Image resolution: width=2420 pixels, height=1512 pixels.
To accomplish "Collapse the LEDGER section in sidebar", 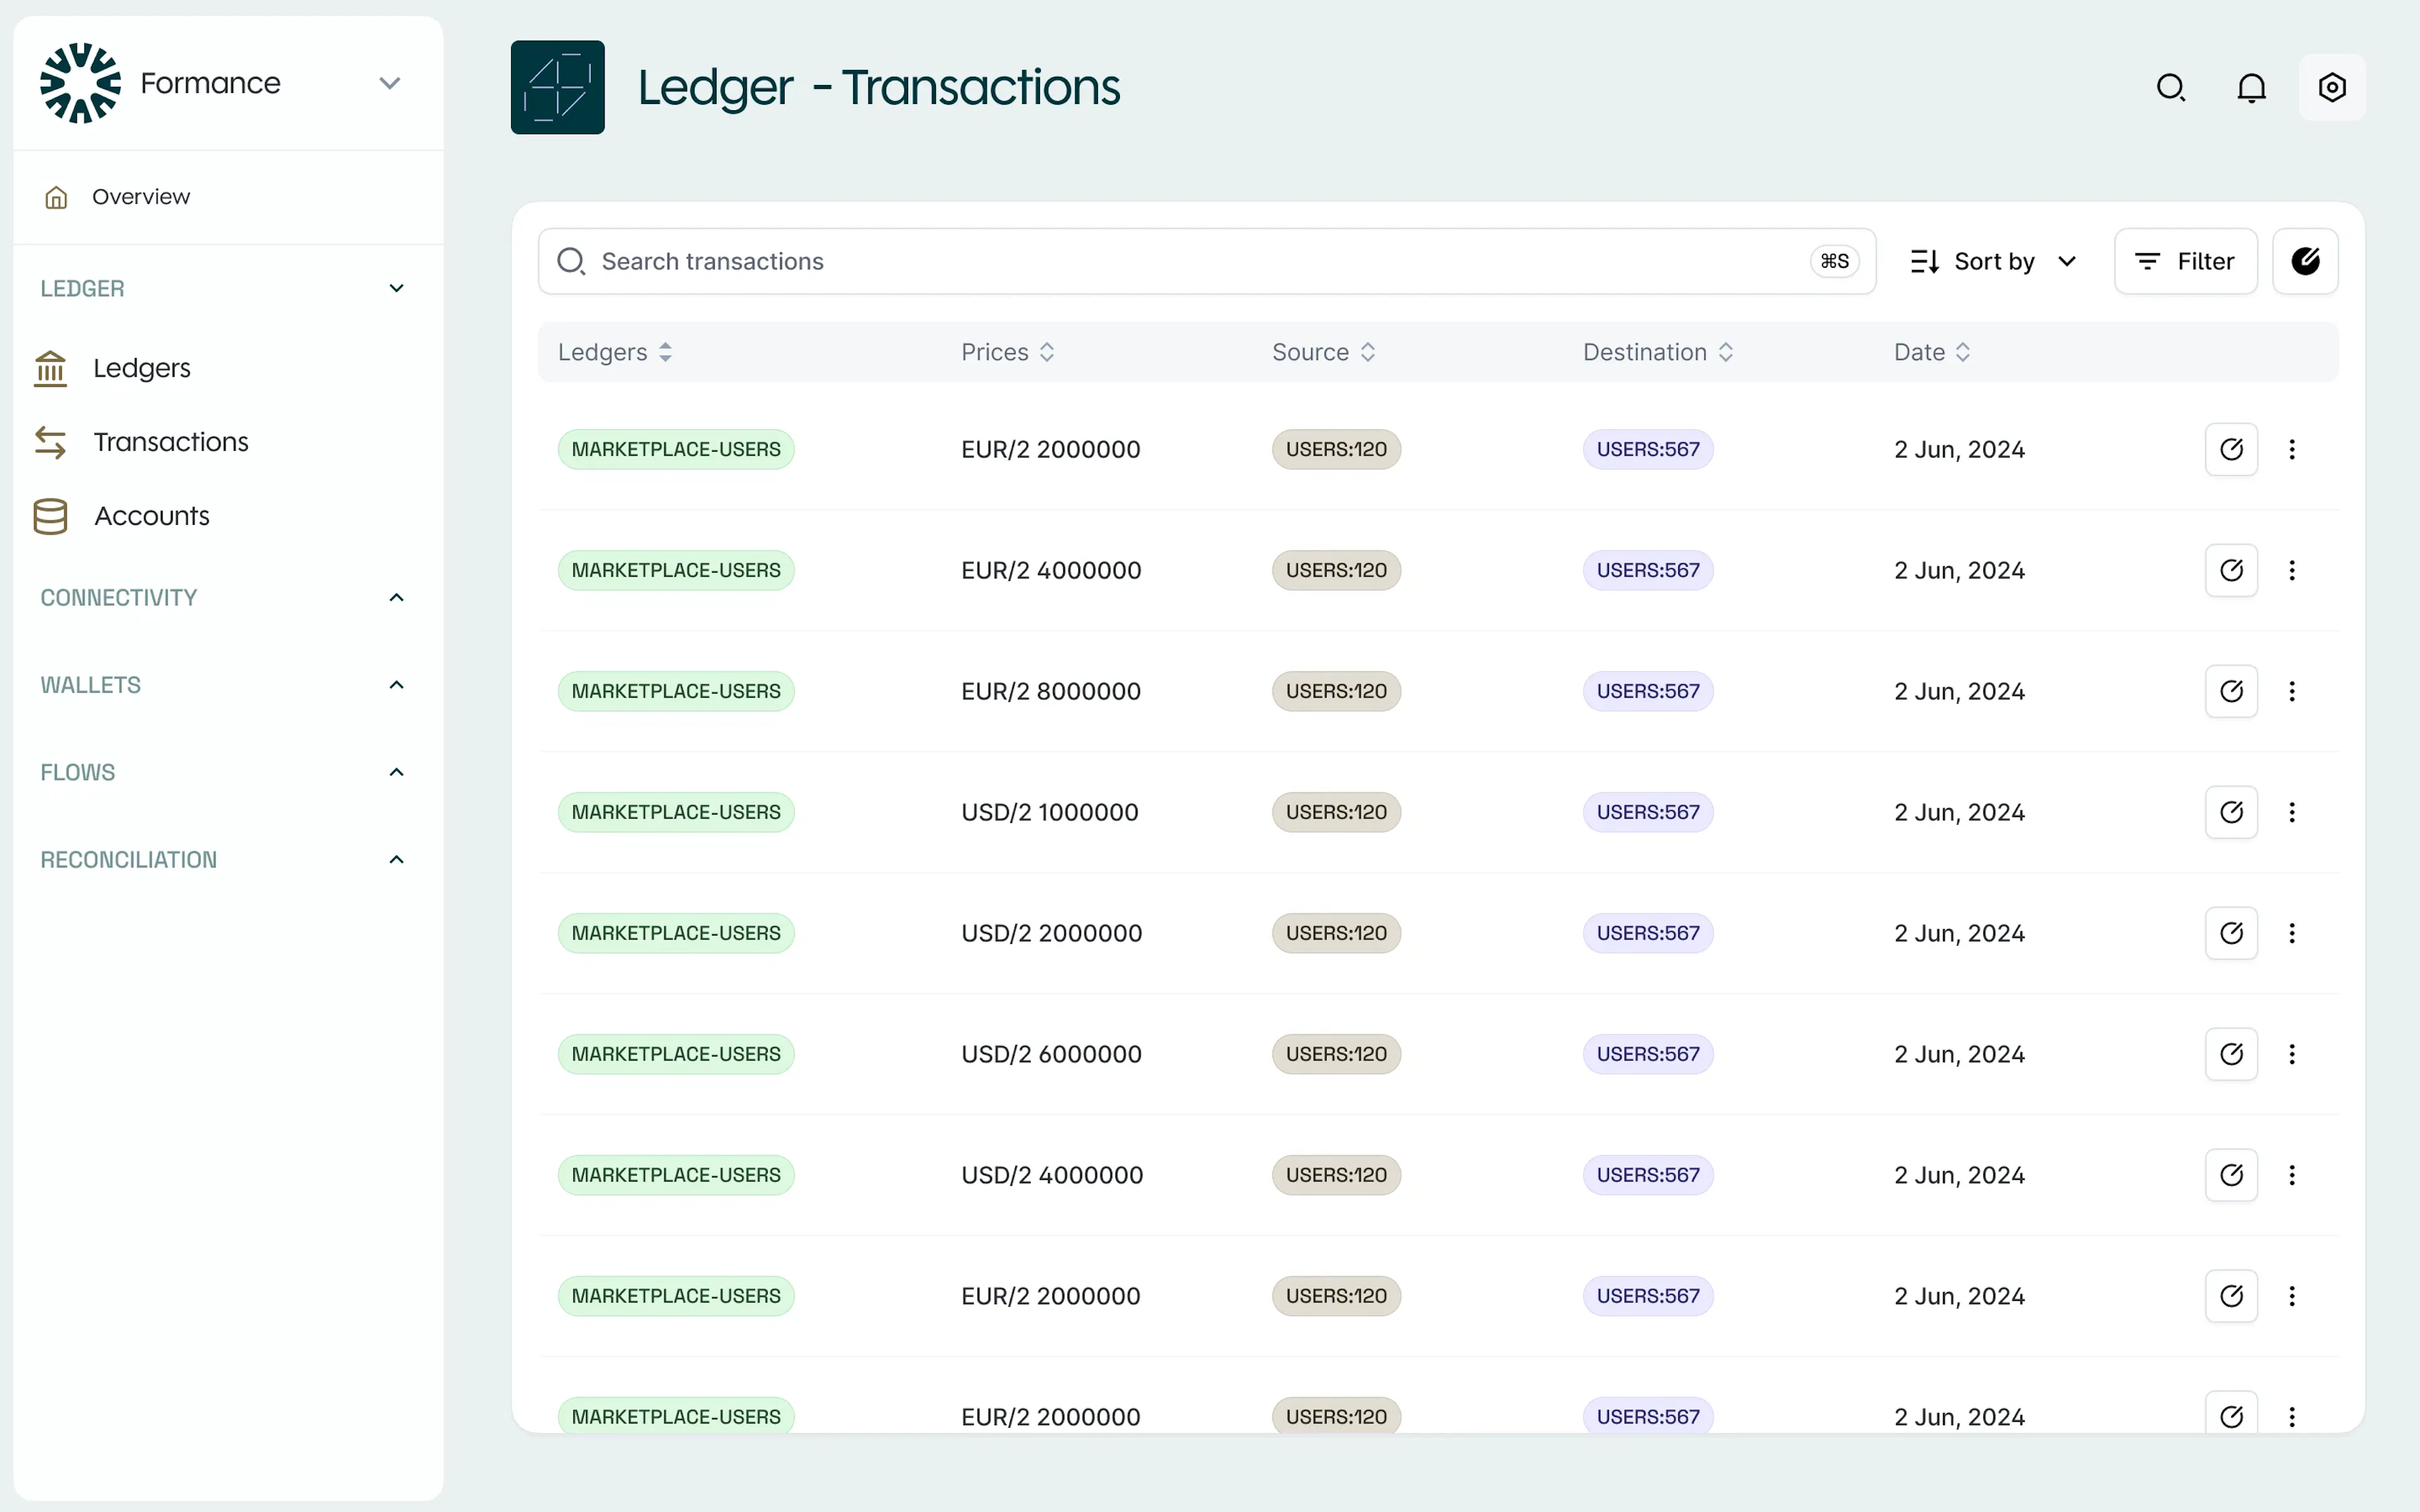I will coord(396,288).
